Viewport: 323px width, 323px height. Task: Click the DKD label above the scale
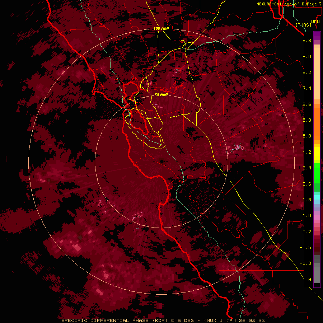tap(315, 22)
